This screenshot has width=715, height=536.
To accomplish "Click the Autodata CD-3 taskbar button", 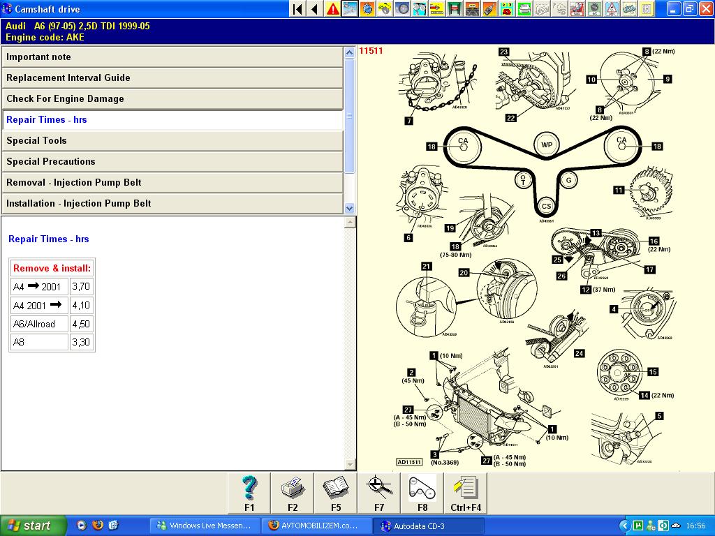I will click(428, 526).
